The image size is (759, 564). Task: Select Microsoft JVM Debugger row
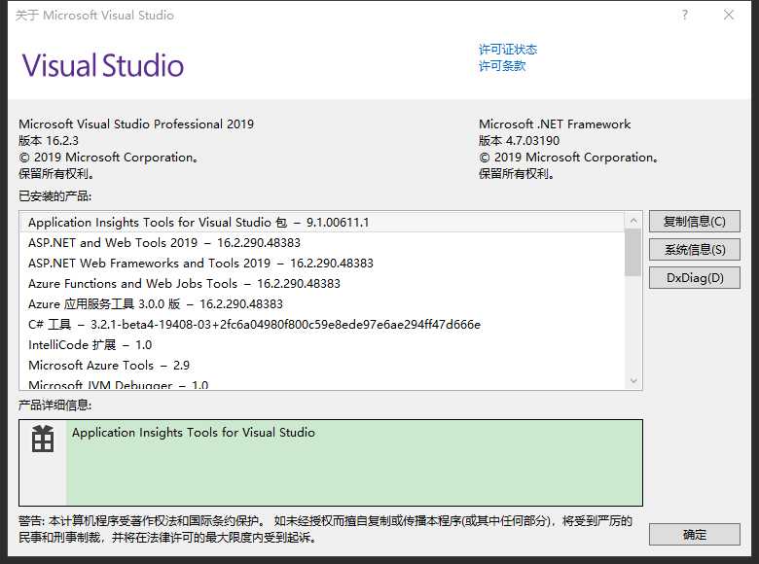click(x=322, y=384)
